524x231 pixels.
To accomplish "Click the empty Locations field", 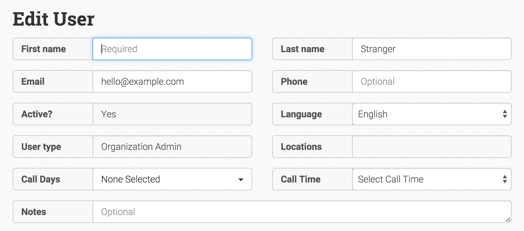I will pyautogui.click(x=432, y=147).
